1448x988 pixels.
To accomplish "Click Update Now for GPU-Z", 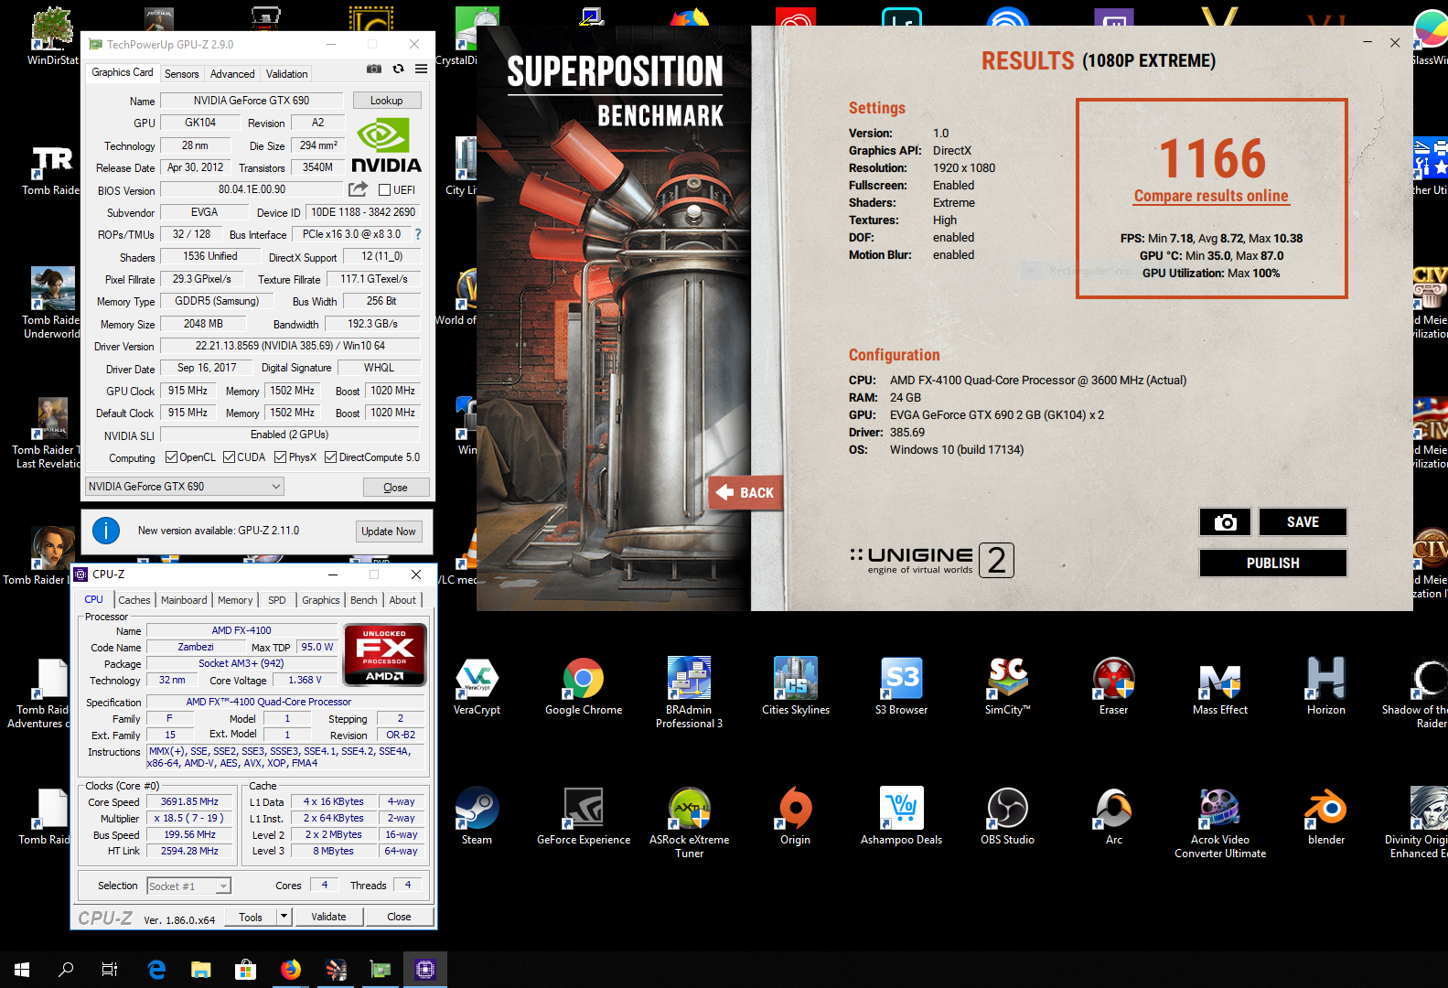I will [x=388, y=532].
